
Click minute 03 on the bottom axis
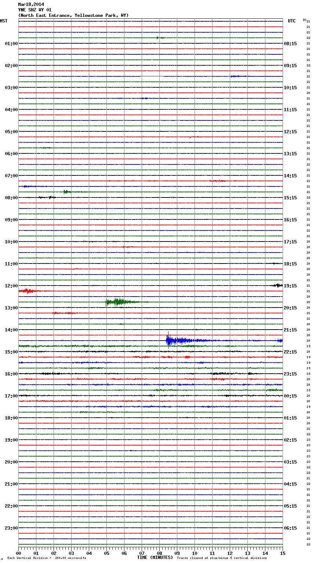point(71,553)
